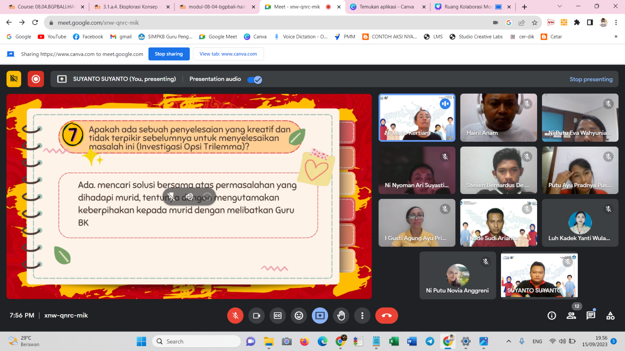
Task: Open the activities shapes icon
Action: click(610, 316)
